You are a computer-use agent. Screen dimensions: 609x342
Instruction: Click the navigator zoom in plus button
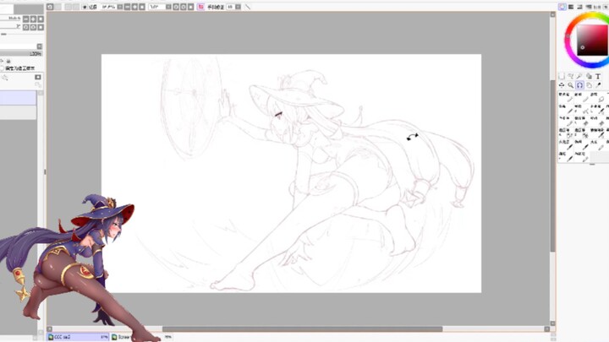coord(33,19)
